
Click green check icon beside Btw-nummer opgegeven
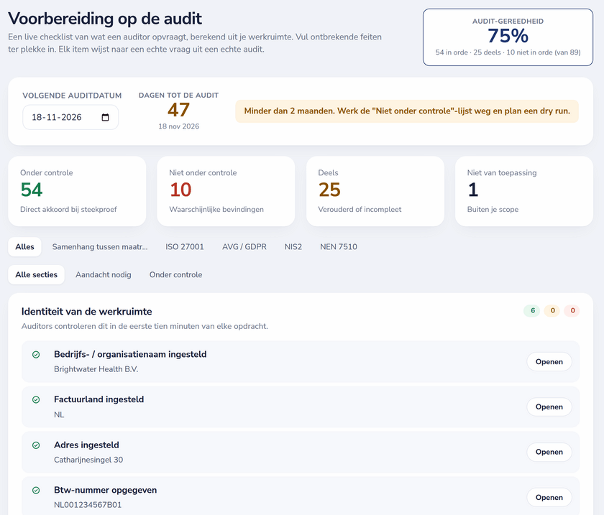36,491
